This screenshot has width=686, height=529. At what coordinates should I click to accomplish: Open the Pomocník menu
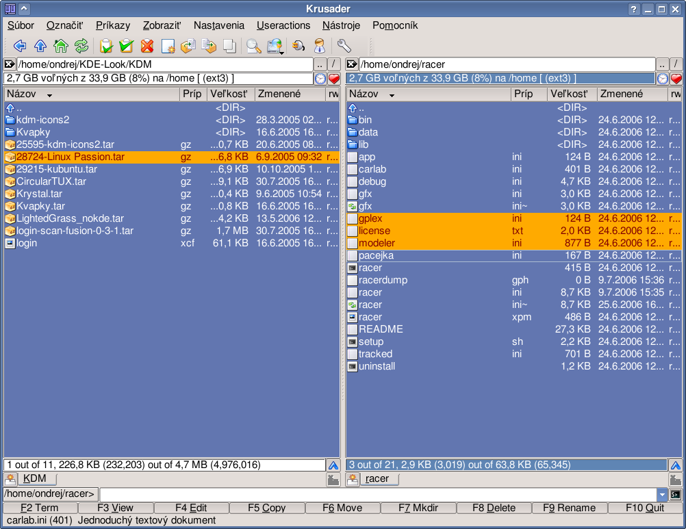394,25
